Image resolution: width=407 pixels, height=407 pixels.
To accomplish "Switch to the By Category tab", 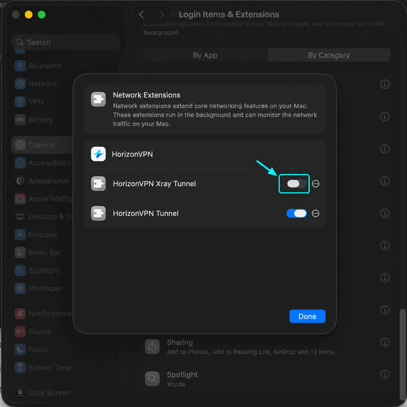I will (x=329, y=55).
